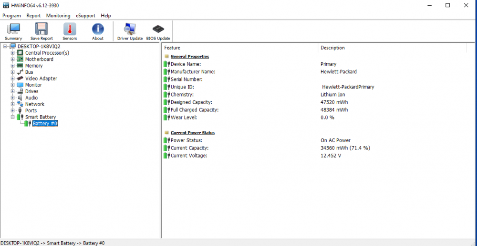Open the Monitoring menu
This screenshot has height=246, width=477.
tap(58, 16)
